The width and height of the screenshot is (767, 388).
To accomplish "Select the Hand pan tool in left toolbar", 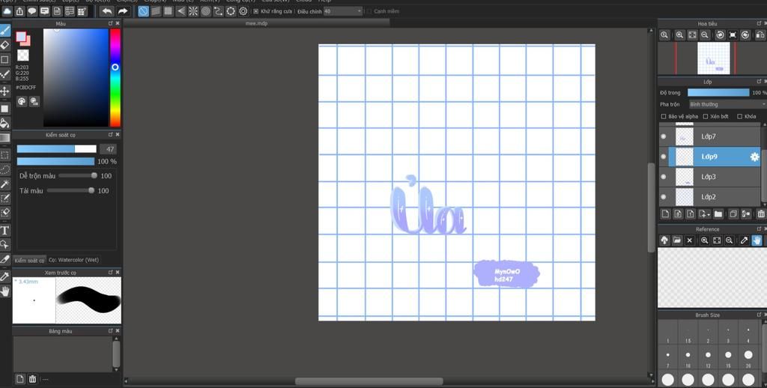I will (5, 291).
